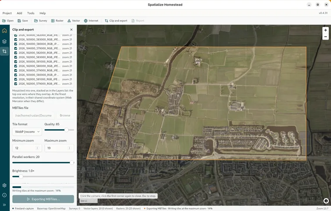
Task: Add a Vector layer from toolbar
Action: 74,20
